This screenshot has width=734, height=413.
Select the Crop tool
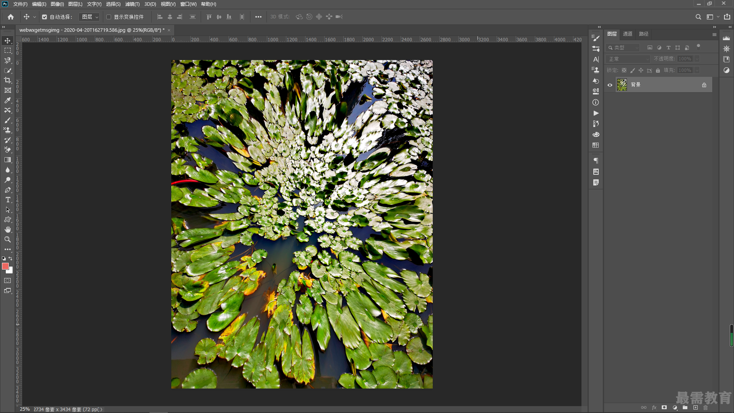click(8, 80)
